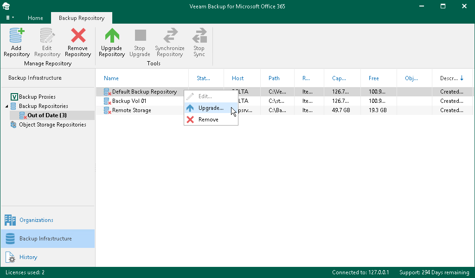Sort by the Name column header

[111, 78]
